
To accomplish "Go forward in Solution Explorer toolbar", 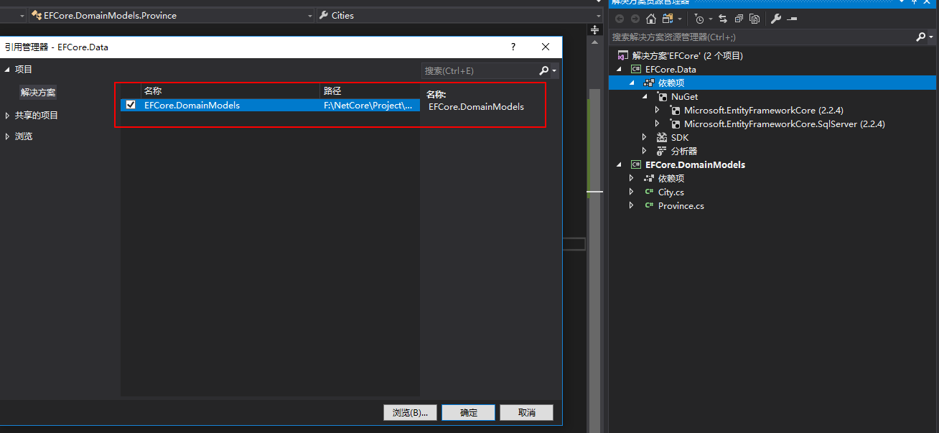I will (635, 19).
